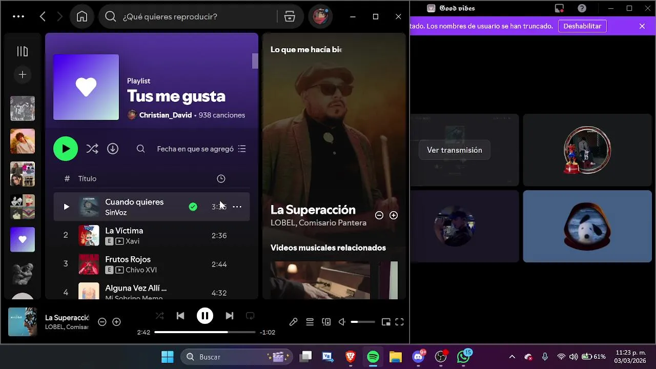
Task: Select the Snoopy avatar tile in Good vibes
Action: [x=587, y=226]
